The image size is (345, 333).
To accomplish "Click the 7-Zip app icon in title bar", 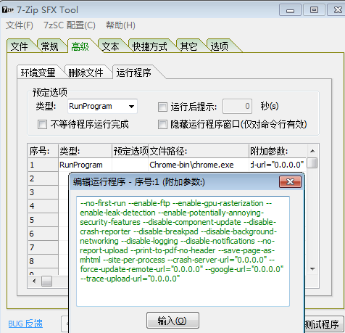I will click(x=8, y=10).
